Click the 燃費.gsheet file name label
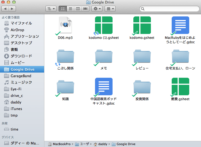201x147 pixels. tap(180, 99)
